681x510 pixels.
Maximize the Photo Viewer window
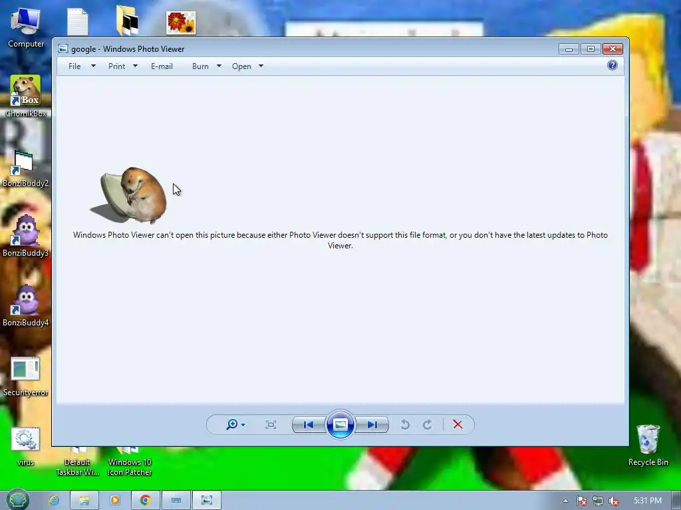(591, 49)
